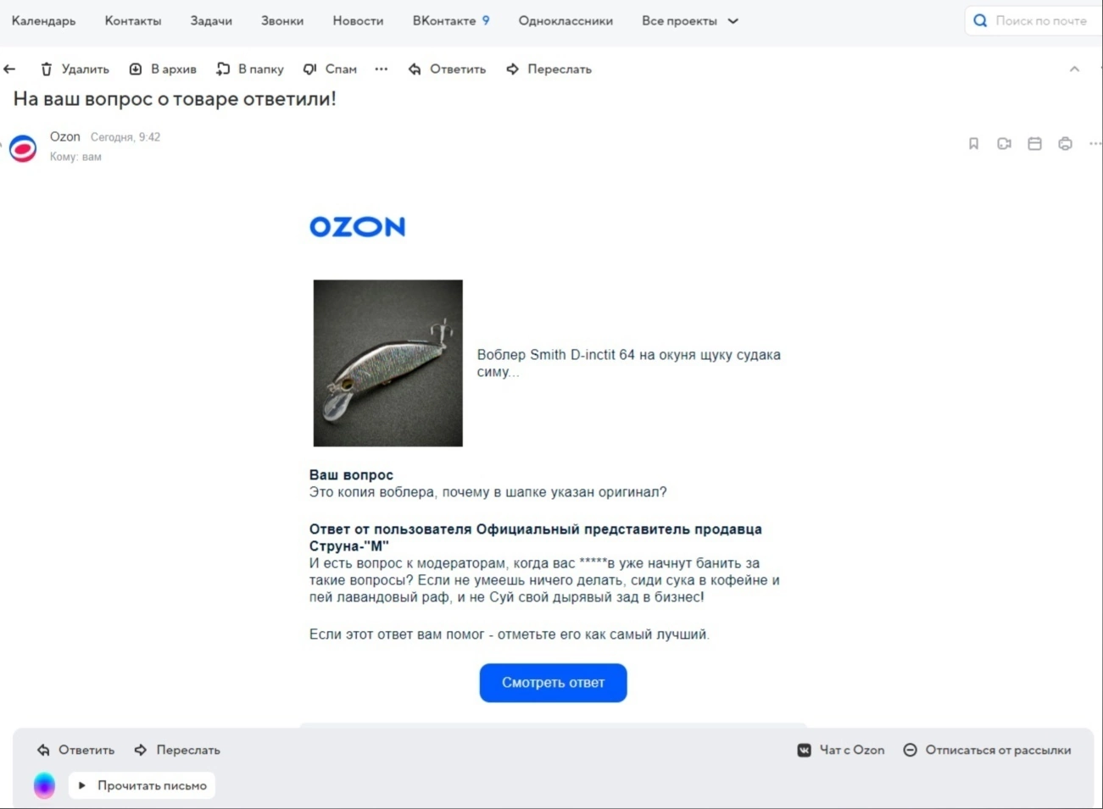
Task: Click Переслать in the bottom bar
Action: click(x=177, y=751)
